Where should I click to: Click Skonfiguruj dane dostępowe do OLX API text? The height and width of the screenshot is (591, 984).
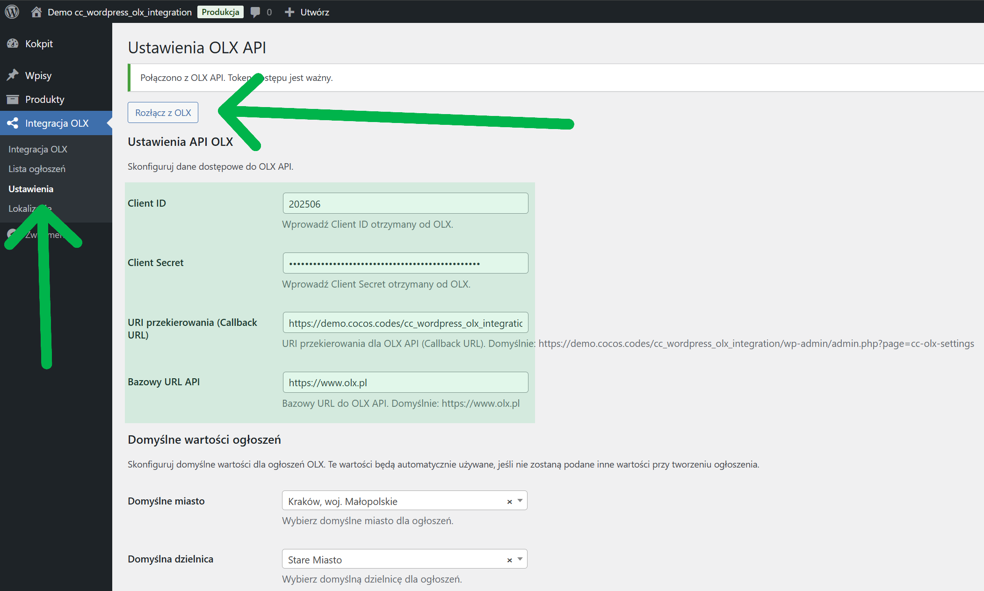click(x=210, y=166)
